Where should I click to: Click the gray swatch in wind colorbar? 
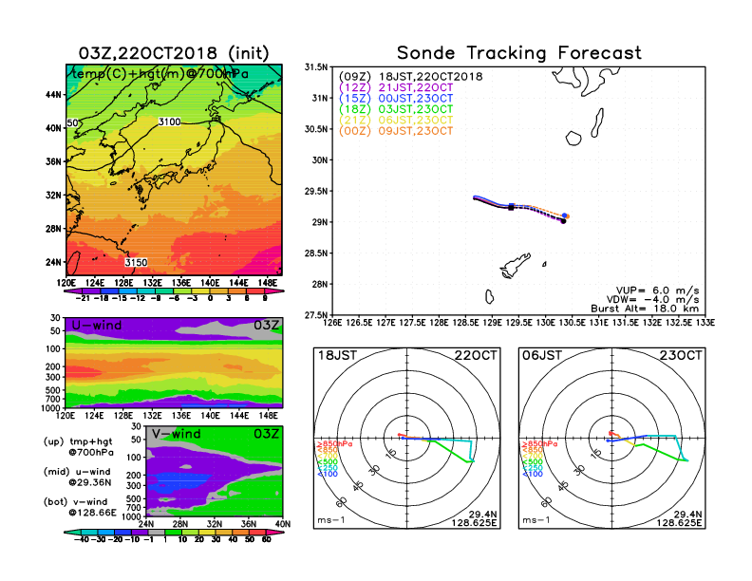(156, 532)
